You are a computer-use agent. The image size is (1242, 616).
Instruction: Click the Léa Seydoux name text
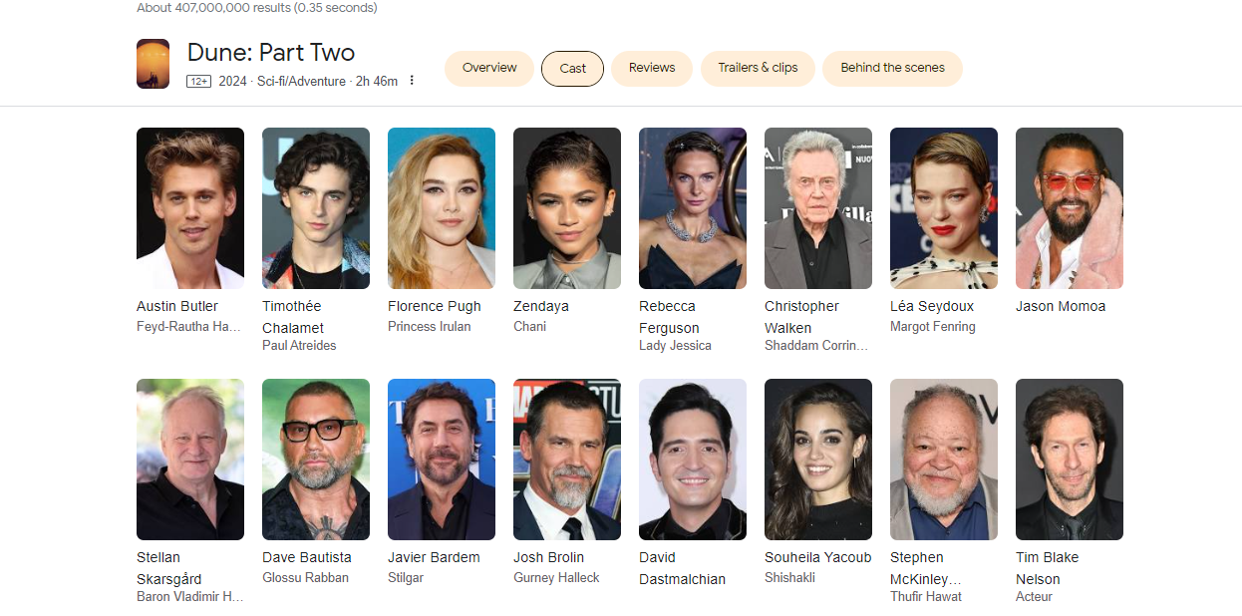[932, 306]
